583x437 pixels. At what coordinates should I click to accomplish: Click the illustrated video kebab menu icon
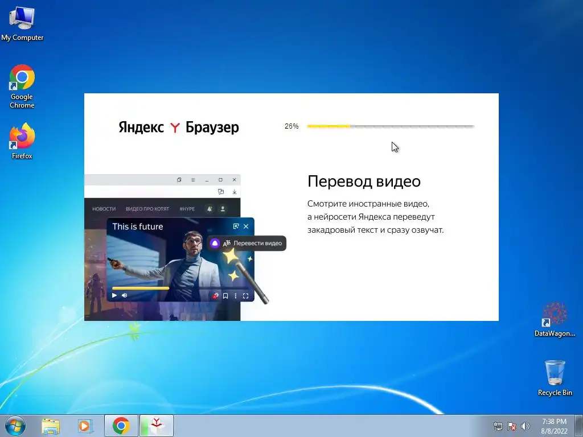(x=235, y=296)
